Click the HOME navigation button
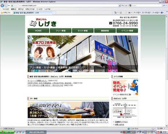168x134 pixels. point(38,31)
